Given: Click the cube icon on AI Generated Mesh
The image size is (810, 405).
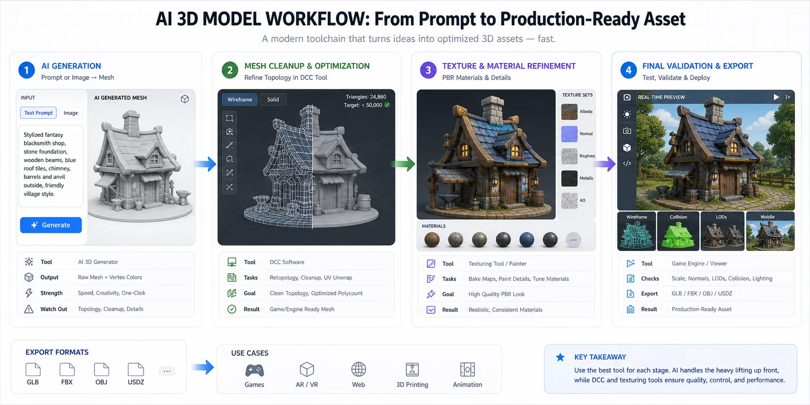Looking at the screenshot, I should pyautogui.click(x=185, y=99).
